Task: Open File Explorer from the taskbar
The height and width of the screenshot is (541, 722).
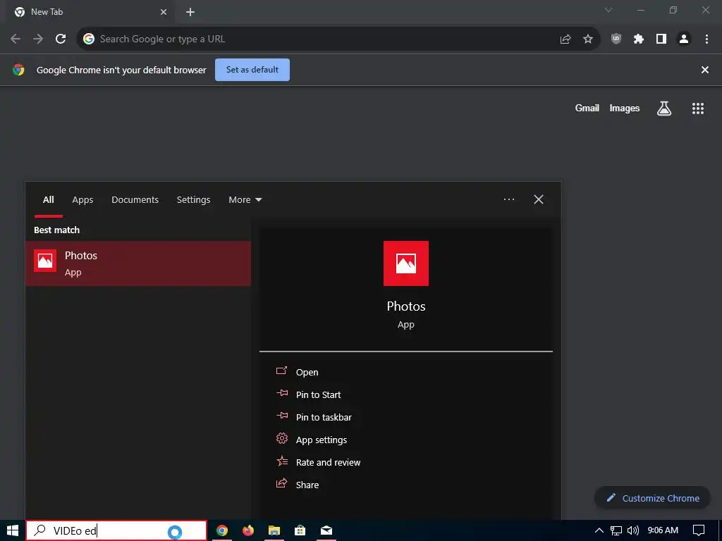Action: pos(274,530)
